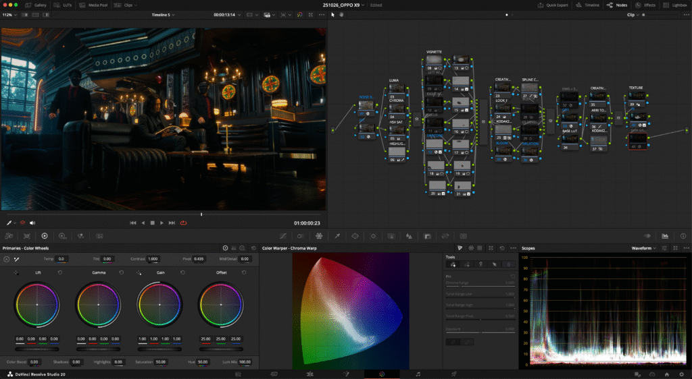Toggle the viewer loop playback button
Screen dimensions: 692x379
click(183, 223)
